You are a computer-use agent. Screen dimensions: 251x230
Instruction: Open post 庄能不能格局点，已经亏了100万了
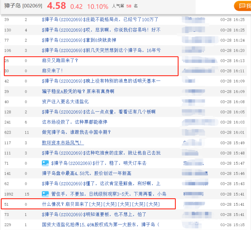click(x=100, y=20)
